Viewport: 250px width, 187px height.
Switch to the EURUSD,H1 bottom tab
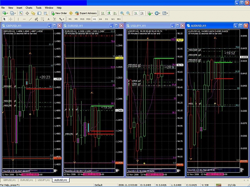click(27, 180)
